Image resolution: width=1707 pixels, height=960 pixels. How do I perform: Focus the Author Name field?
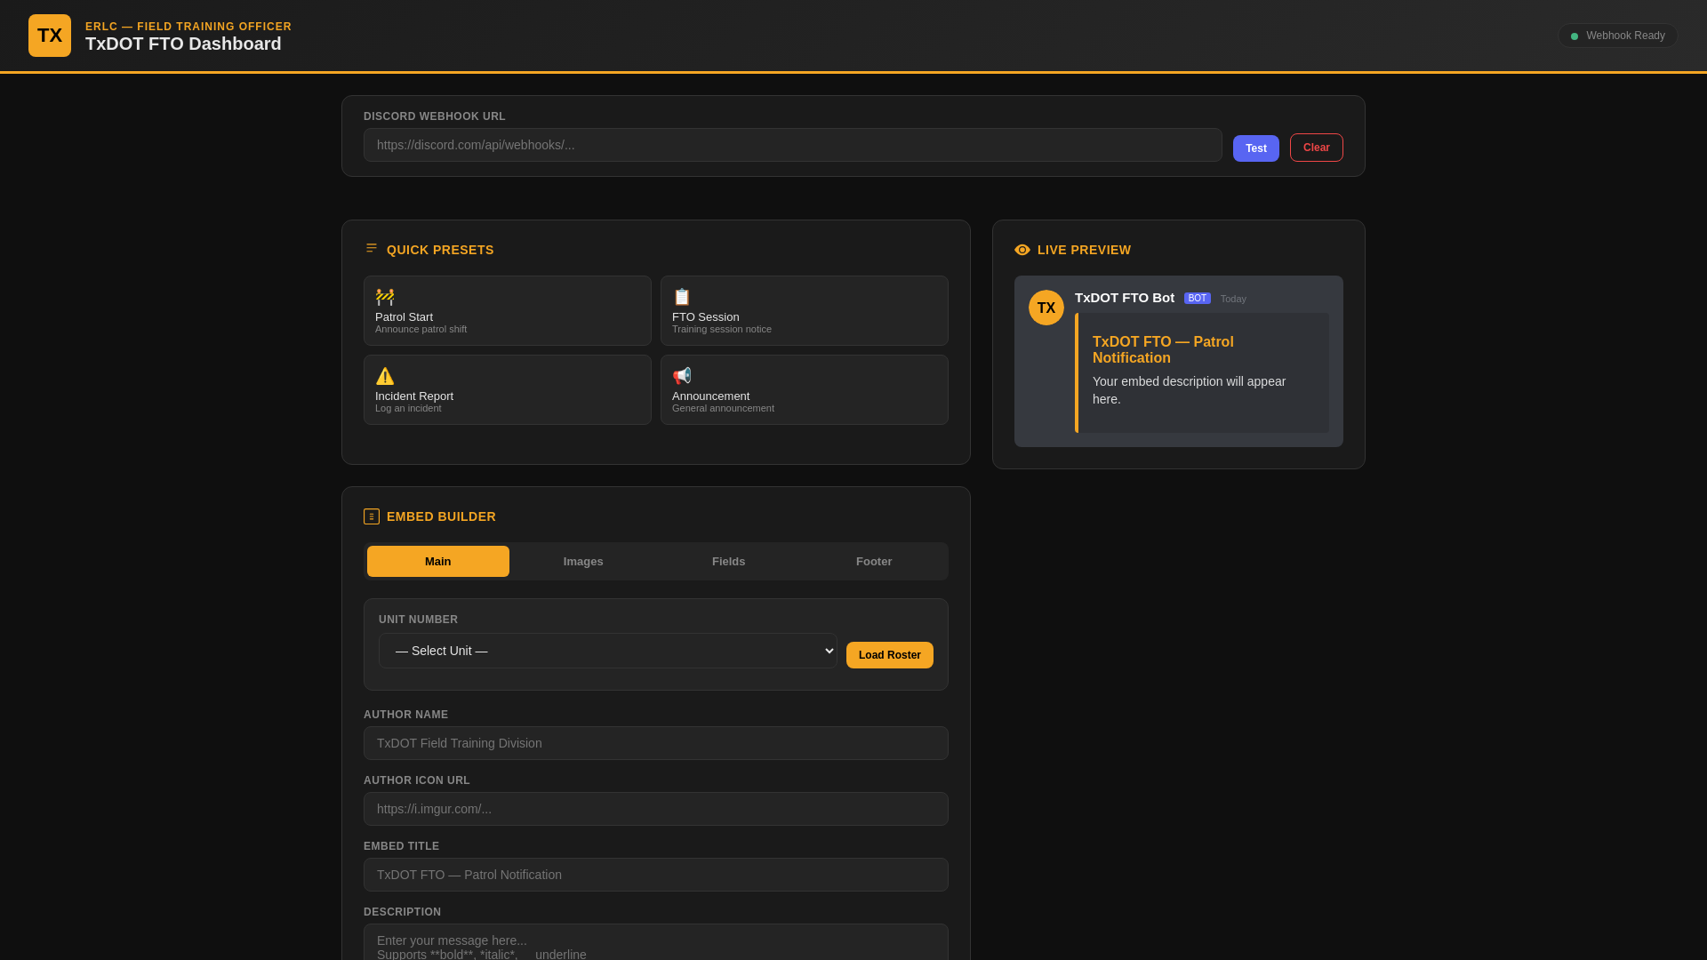(x=656, y=743)
